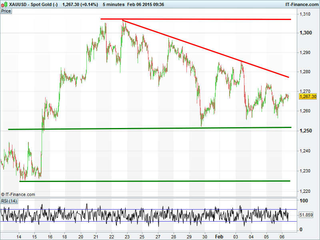Image resolution: width=320 pixels, height=240 pixels.
Task: Click the XAUUSD - Spot Gold title
Action: (x=34, y=4)
